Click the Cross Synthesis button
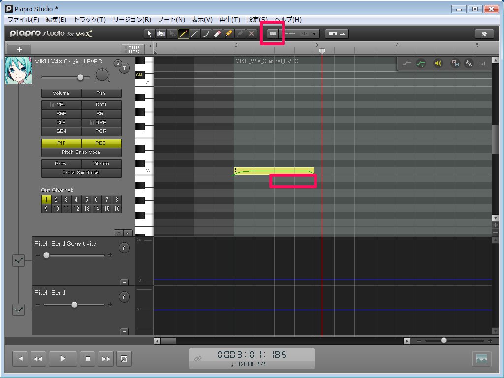 point(81,173)
